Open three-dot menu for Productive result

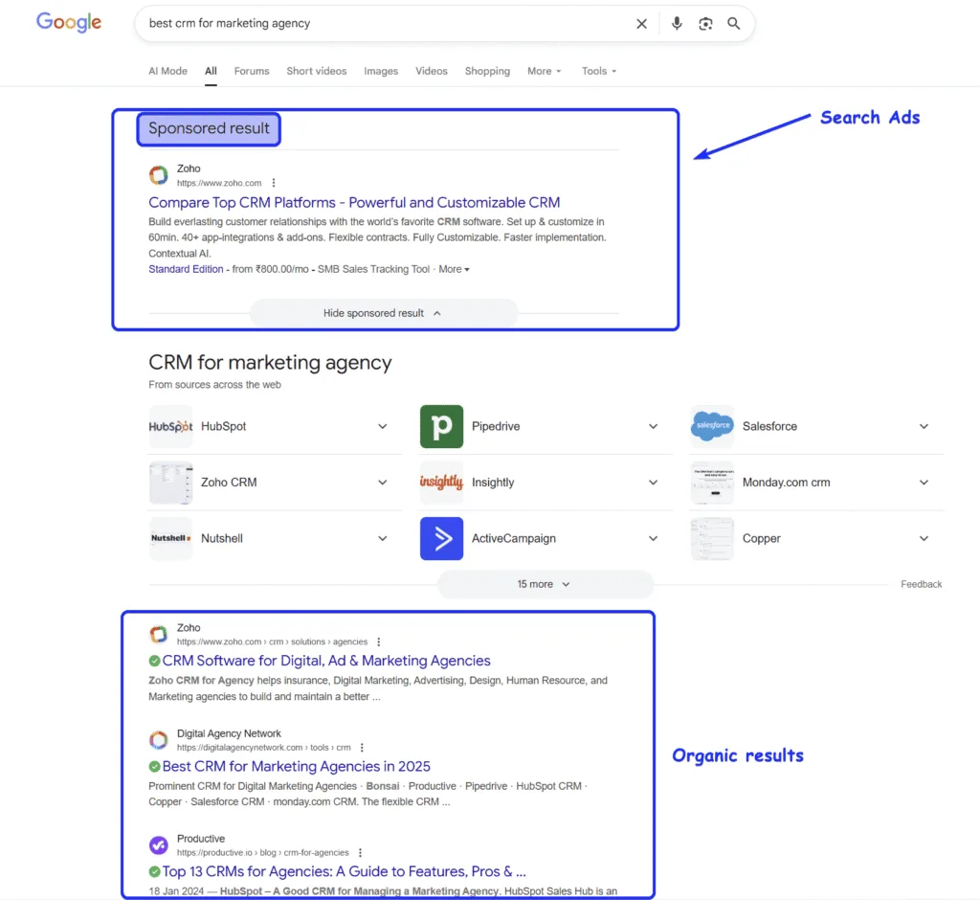pos(360,853)
